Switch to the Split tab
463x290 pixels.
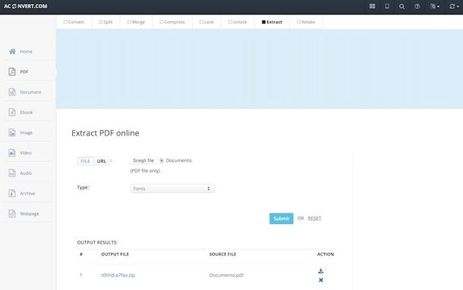tap(106, 22)
